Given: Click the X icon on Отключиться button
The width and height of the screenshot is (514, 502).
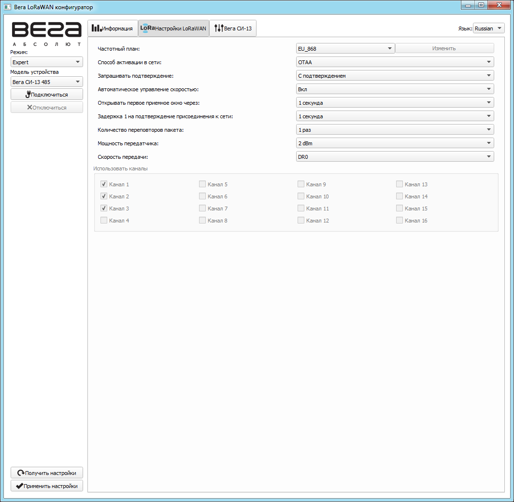Looking at the screenshot, I should point(29,108).
